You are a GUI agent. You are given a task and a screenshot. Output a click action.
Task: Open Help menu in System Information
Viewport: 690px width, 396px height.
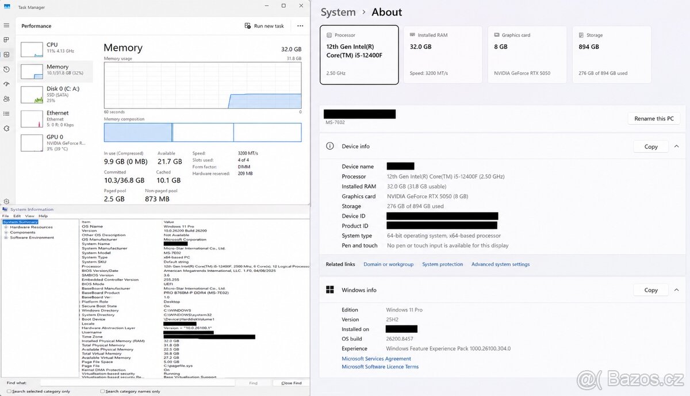tap(43, 216)
